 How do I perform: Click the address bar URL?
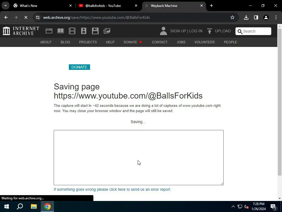[96, 17]
